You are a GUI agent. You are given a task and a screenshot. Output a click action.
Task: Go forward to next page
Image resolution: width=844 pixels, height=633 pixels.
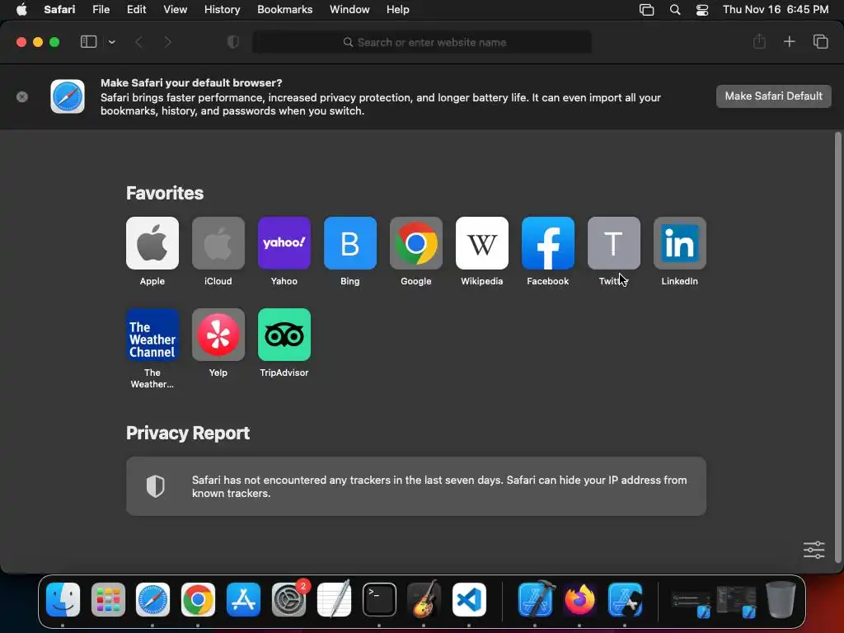pos(167,42)
